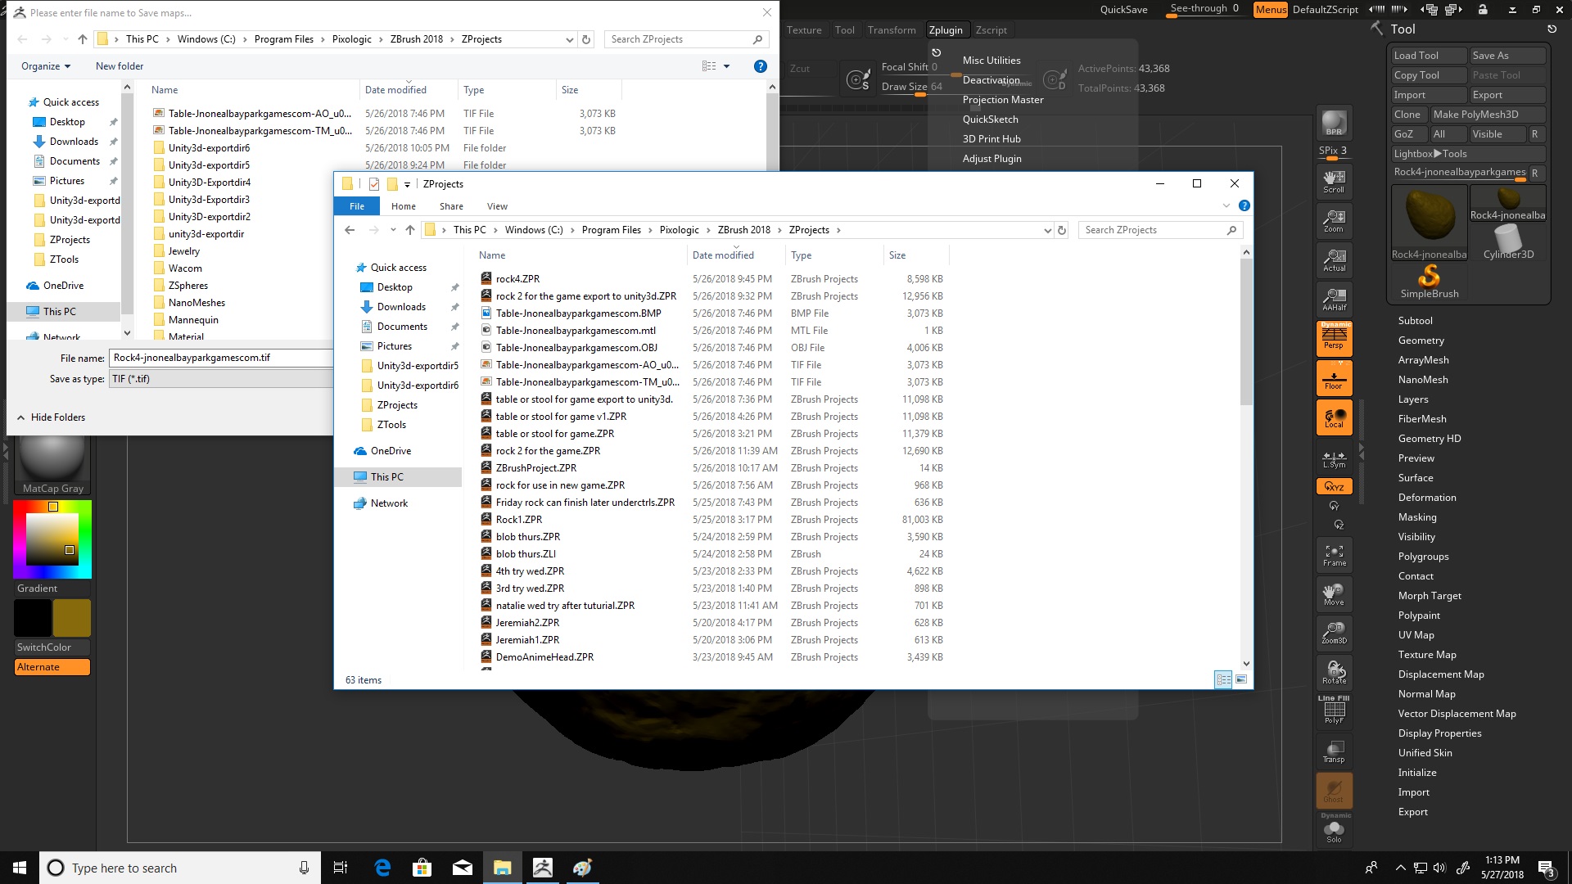
Task: Open the View ribbon tab
Action: 497,206
